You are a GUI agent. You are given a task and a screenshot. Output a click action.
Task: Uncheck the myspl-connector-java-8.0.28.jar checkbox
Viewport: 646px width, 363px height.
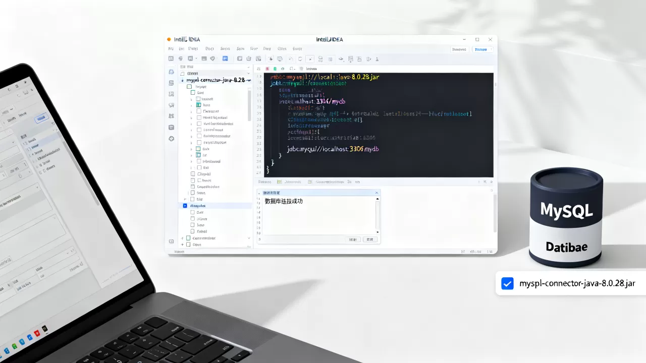point(507,283)
